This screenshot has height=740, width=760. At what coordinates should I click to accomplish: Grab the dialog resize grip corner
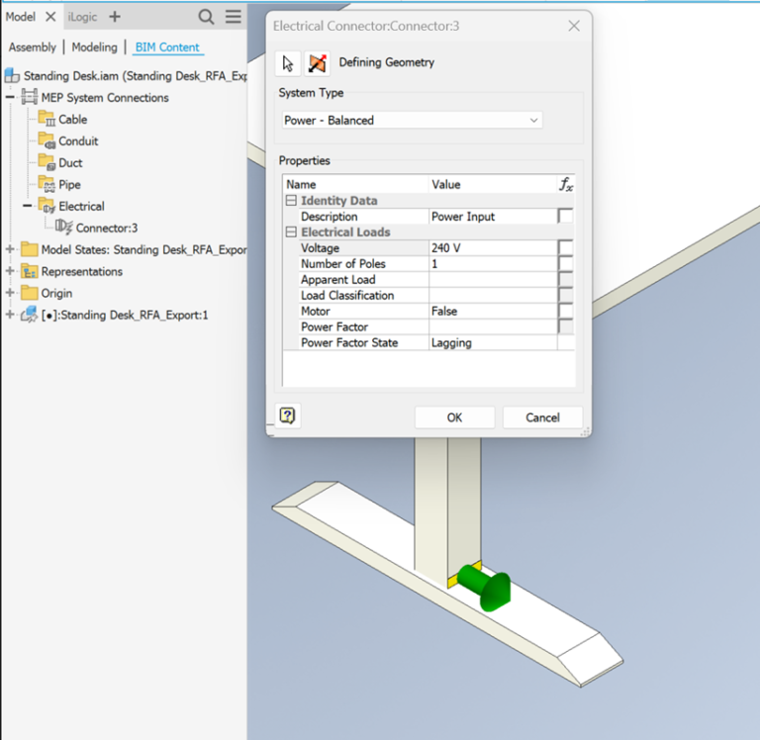pyautogui.click(x=586, y=431)
